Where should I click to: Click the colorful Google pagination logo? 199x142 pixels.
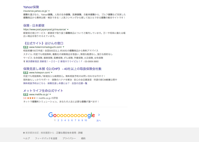coord(71,115)
